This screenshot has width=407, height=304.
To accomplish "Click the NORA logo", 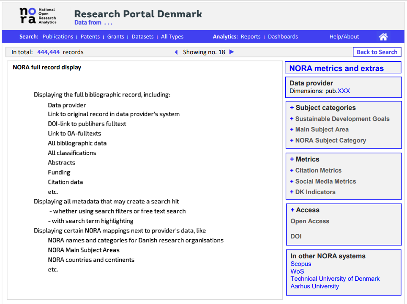I will click(38, 16).
